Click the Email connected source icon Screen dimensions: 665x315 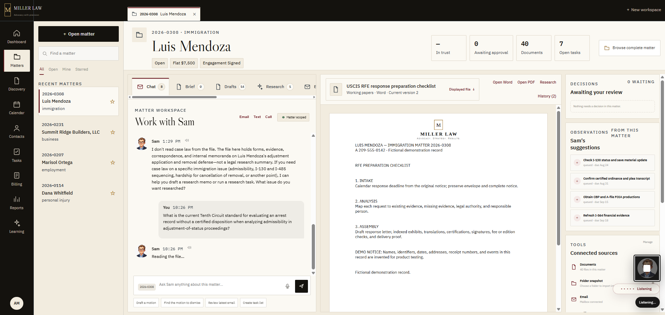574,299
